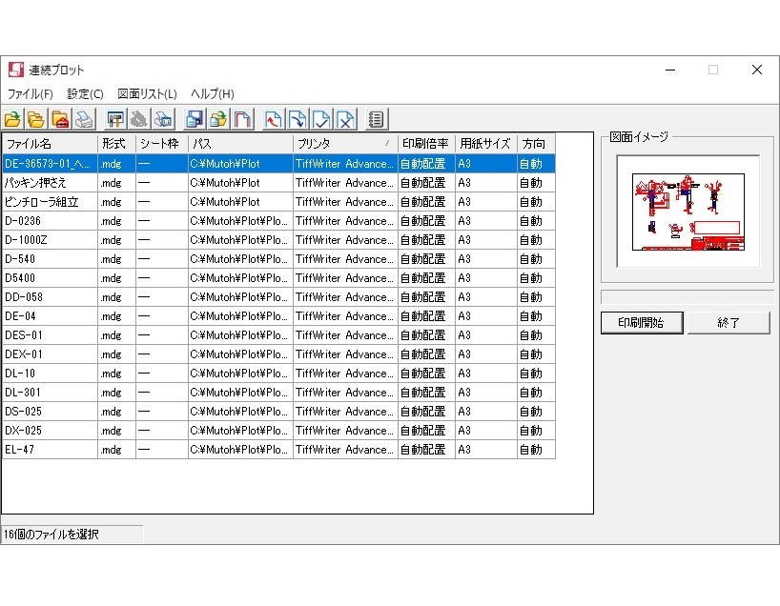Select the D5400 file row
This screenshot has height=606, width=780.
pyautogui.click(x=278, y=278)
